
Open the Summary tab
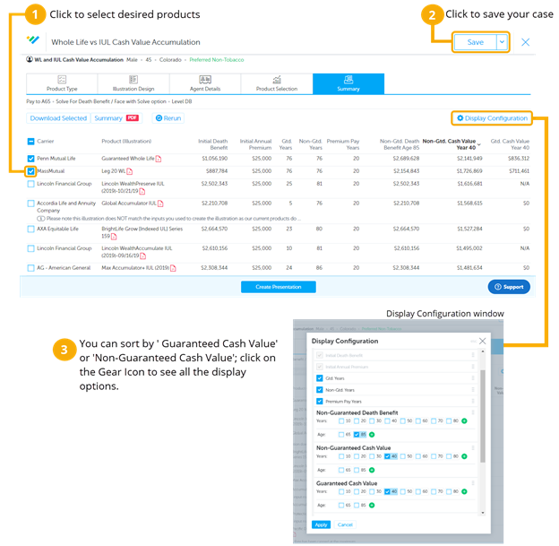tap(348, 84)
